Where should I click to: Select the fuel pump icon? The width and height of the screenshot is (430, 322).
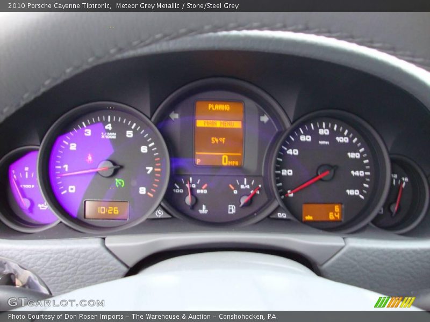[x=232, y=208]
